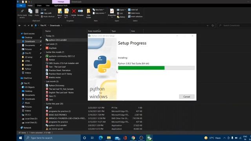Open File Explorer taskbar icon

click(x=109, y=138)
